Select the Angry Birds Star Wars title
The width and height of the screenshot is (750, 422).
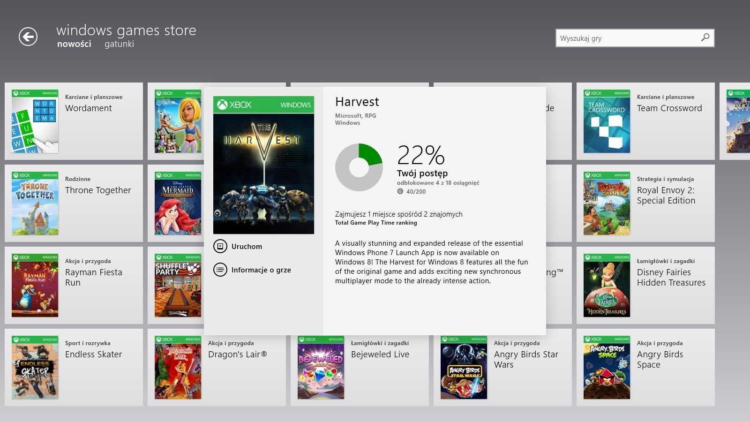point(526,360)
